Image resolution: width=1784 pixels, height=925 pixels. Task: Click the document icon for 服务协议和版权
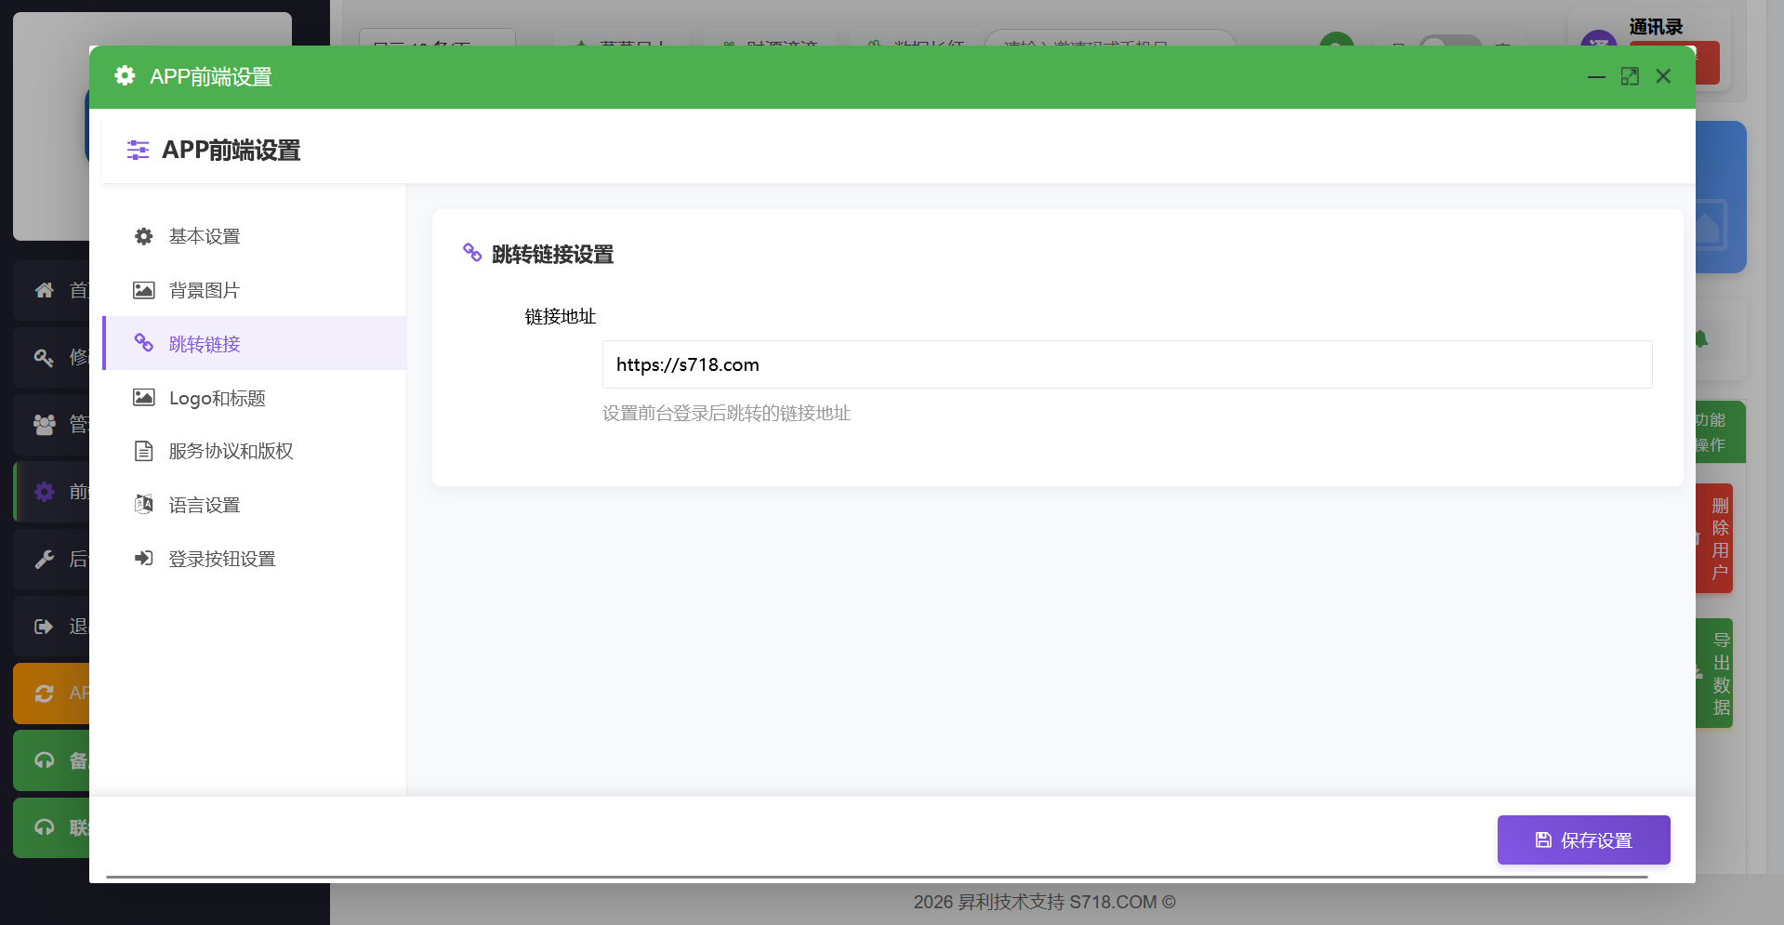click(143, 452)
